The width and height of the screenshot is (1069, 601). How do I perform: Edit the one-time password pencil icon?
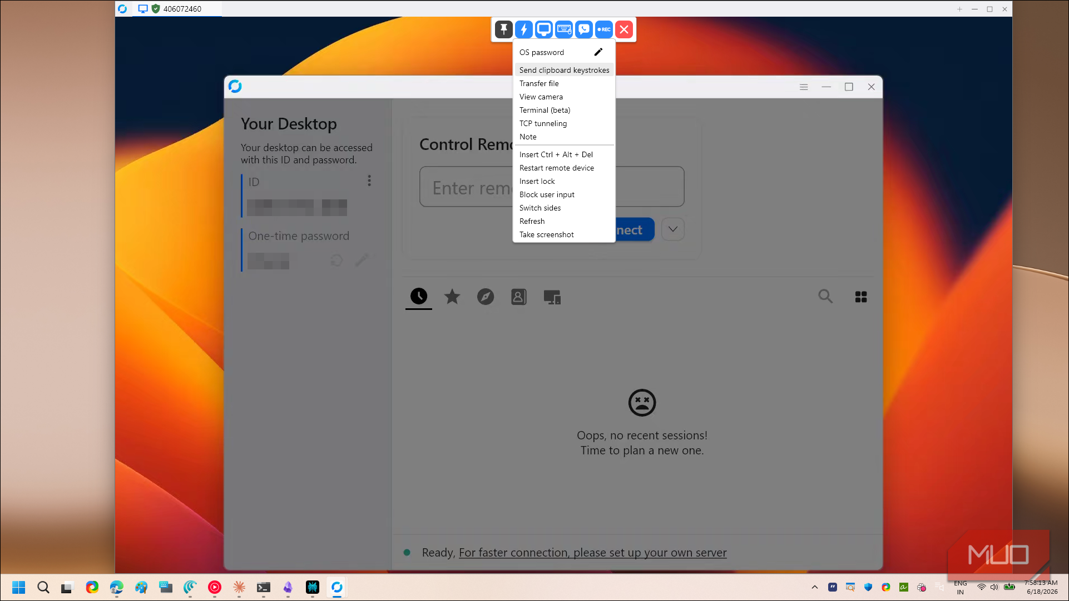(362, 260)
